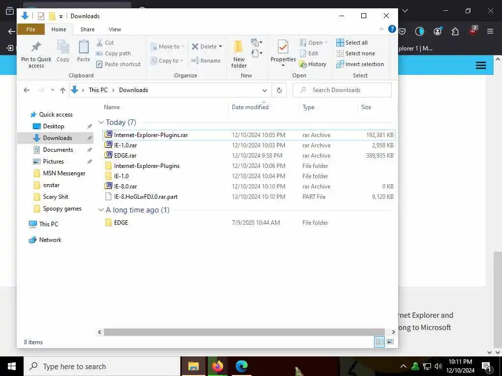
Task: Collapse the A long time ago group
Action: 101,210
